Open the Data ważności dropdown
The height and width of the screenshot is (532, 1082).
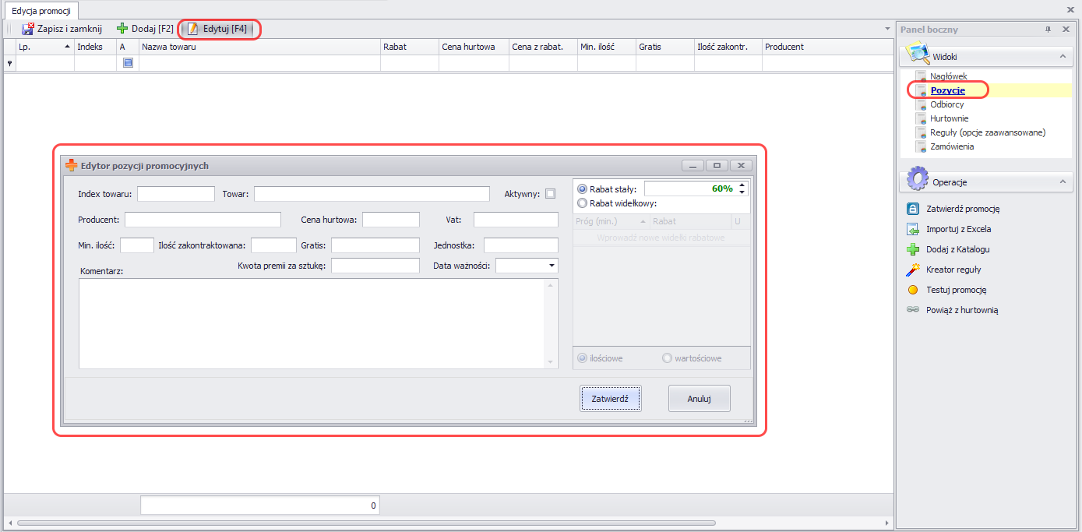[552, 266]
